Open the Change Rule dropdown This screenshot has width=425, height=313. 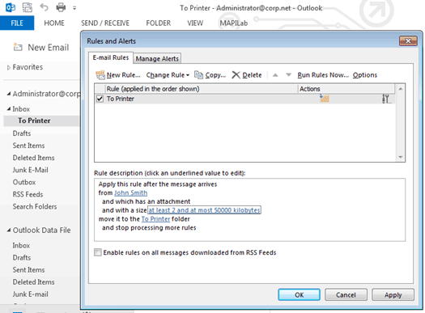tap(168, 75)
